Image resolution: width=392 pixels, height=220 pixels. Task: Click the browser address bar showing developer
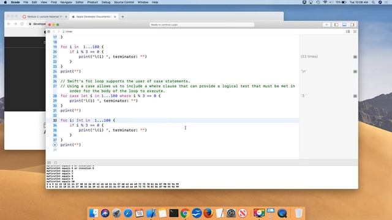pyautogui.click(x=37, y=24)
